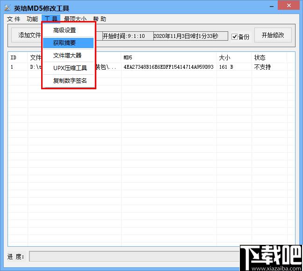Viewport: 303px width, 271px height.
Task: Click the MD5 column header
Action: coord(169,57)
